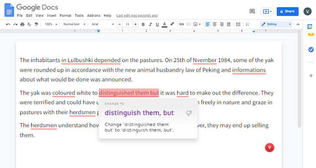Click the underlined word 'coloured'
Viewport: 316px width, 168px height.
click(64, 93)
